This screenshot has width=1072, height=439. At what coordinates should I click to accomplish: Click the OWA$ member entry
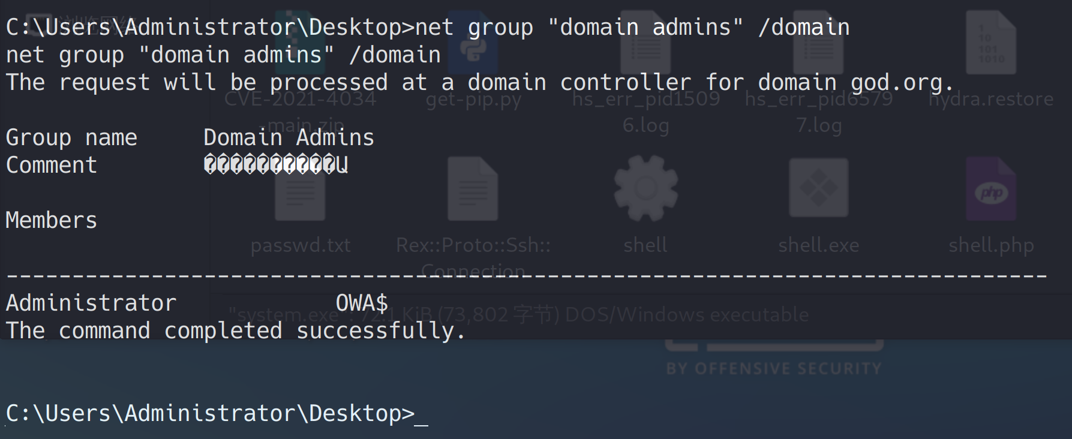tap(362, 303)
